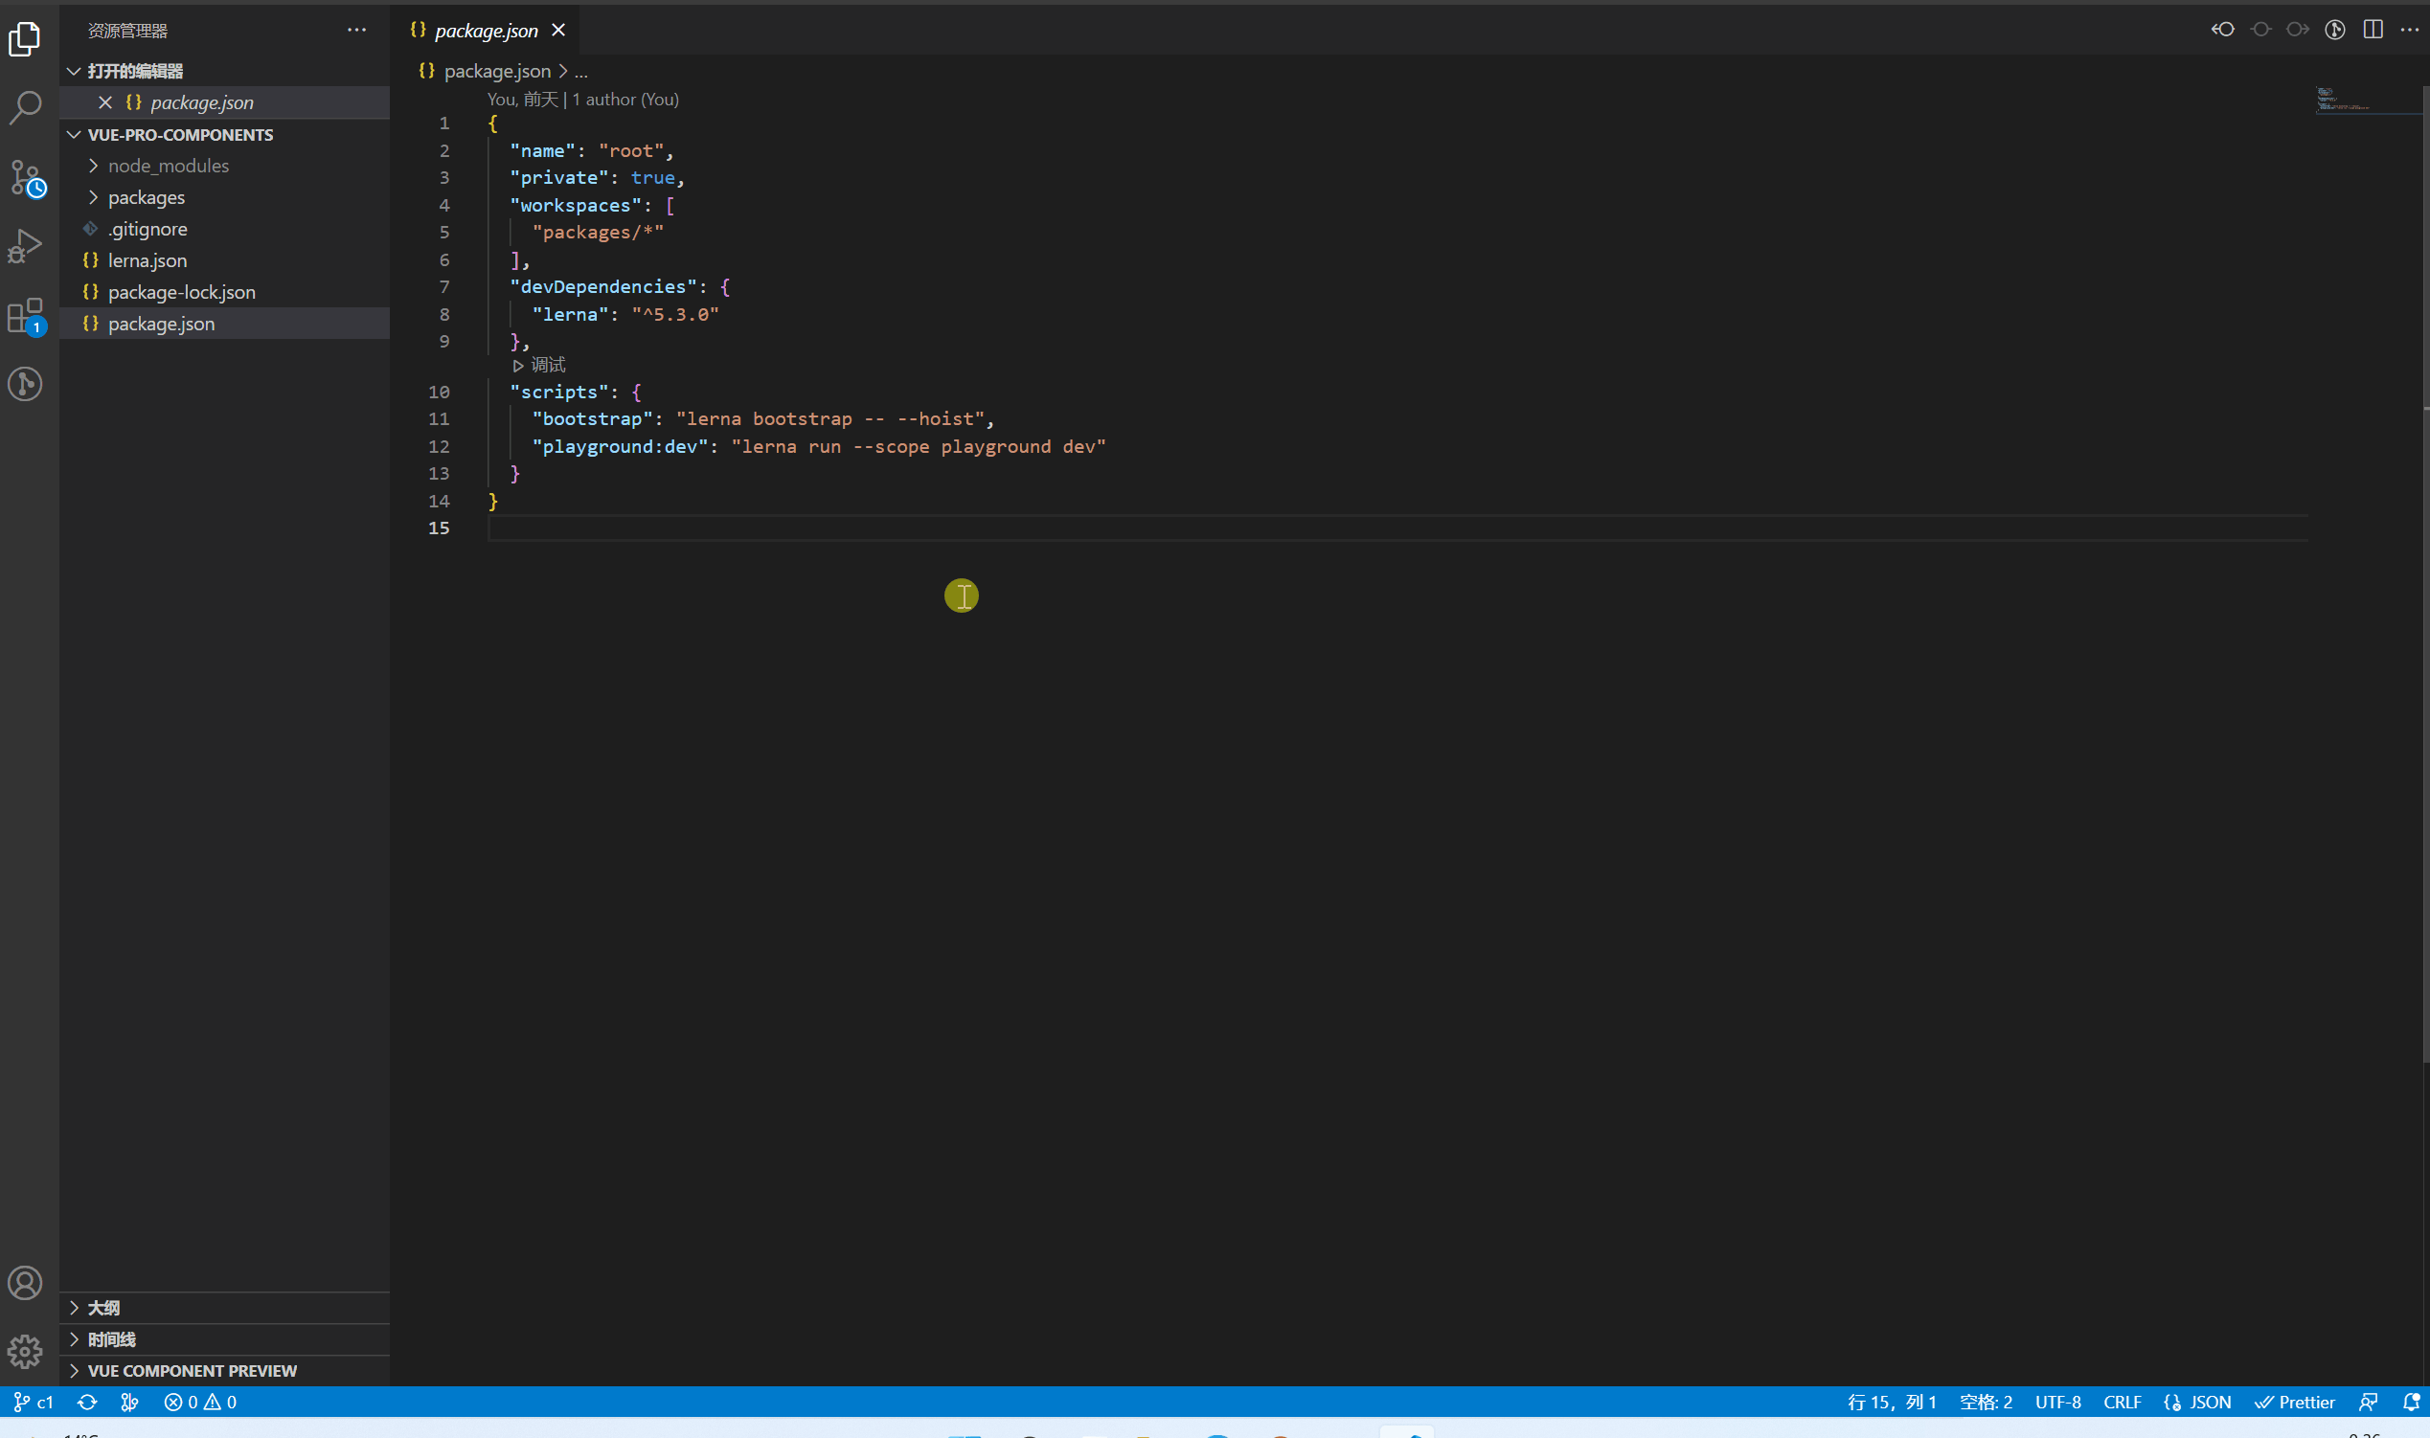Click line number 10 in the gutter
Viewport: 2430px width, 1438px height.
(x=439, y=392)
